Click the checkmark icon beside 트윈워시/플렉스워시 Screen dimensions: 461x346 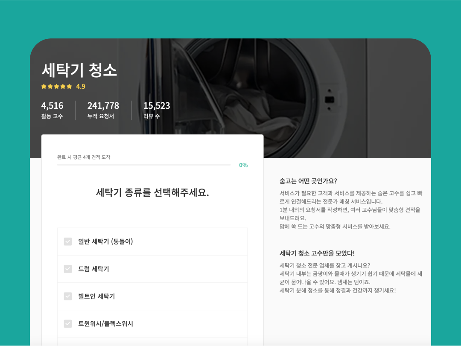tap(67, 323)
